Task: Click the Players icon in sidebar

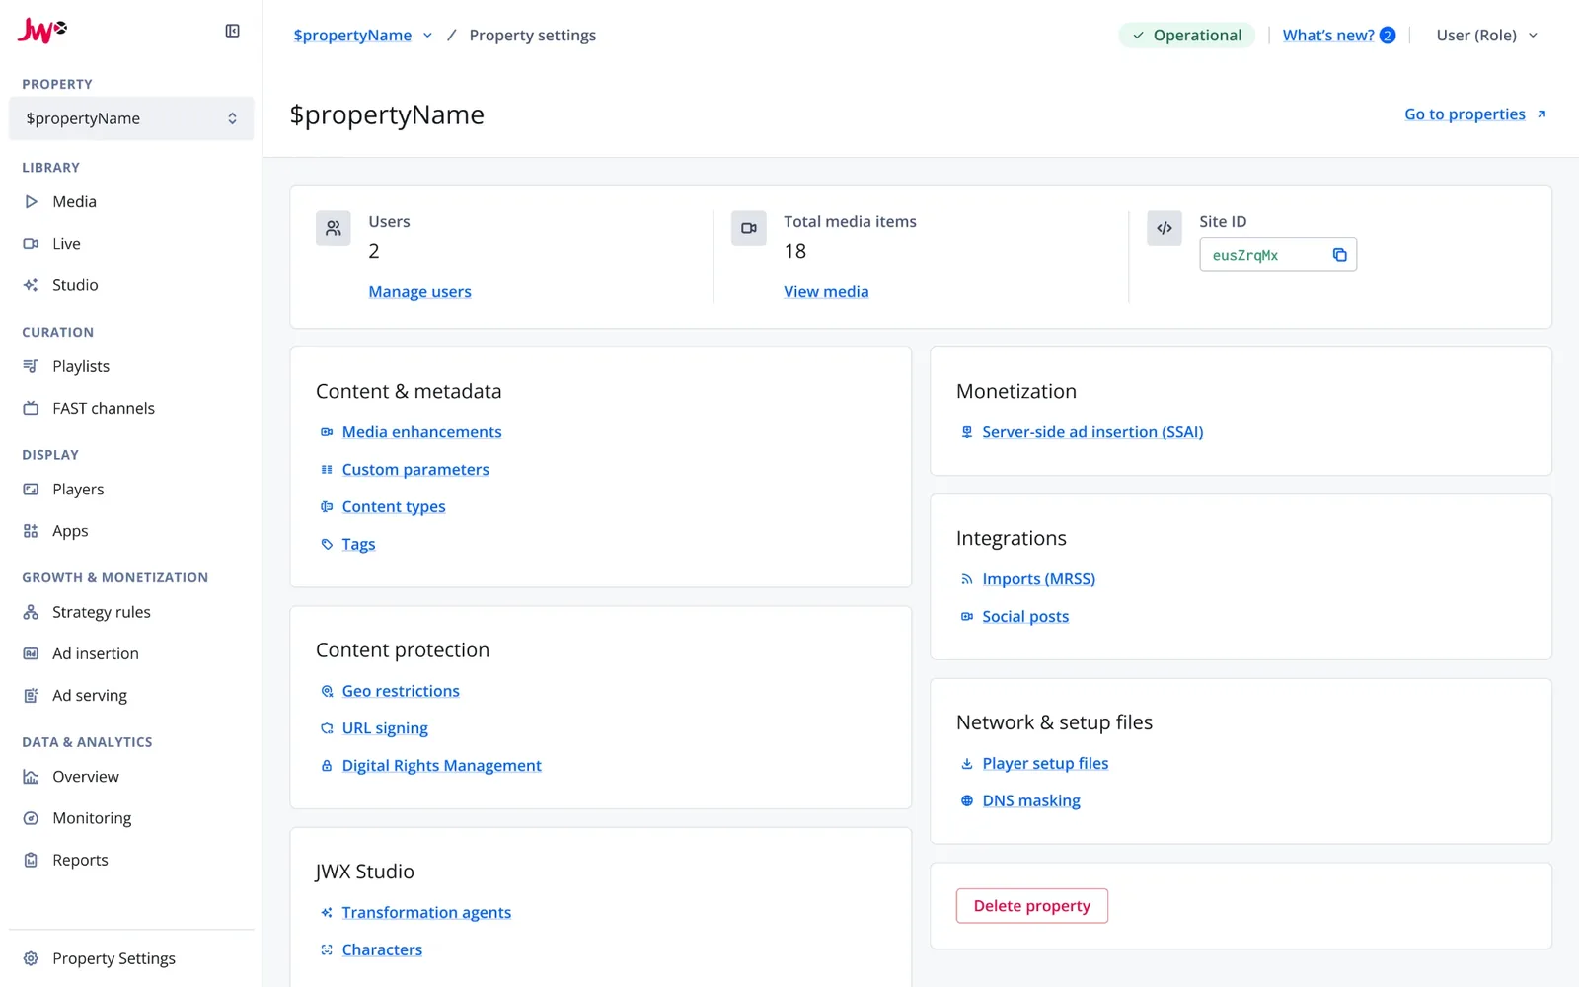Action: coord(32,489)
